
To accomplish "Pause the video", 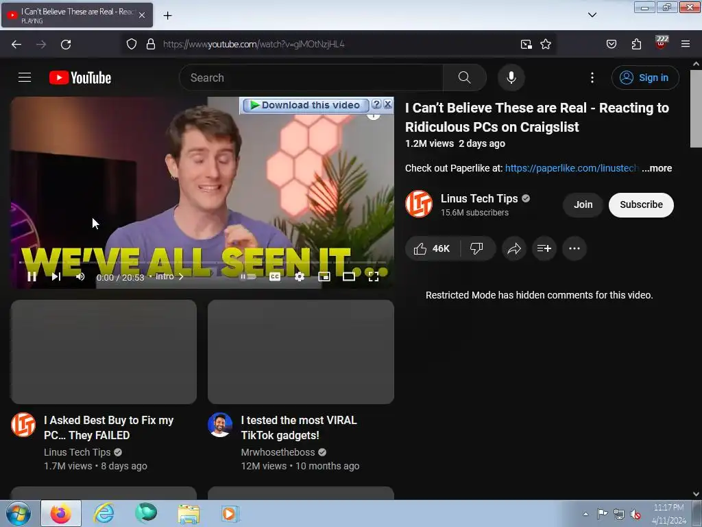I will point(32,277).
